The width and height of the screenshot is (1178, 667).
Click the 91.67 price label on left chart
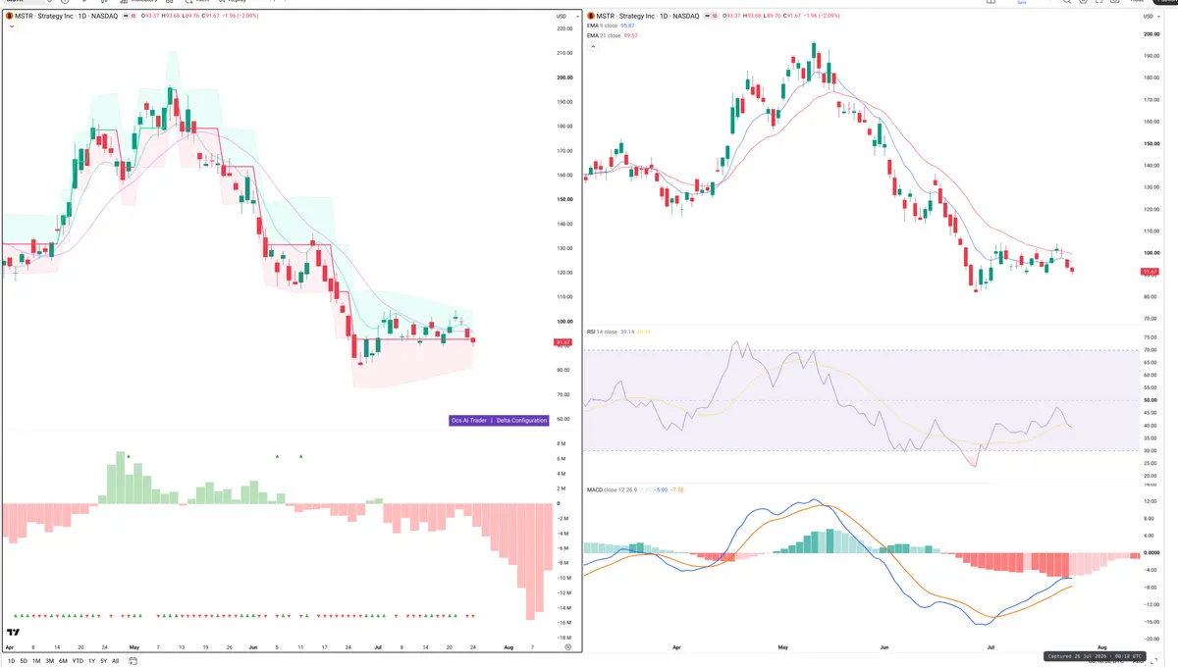tap(562, 342)
